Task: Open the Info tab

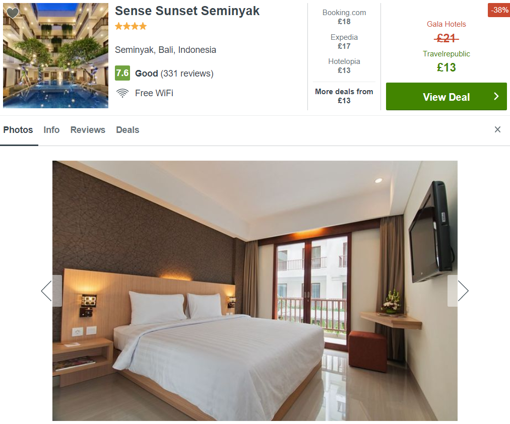Action: click(x=51, y=130)
